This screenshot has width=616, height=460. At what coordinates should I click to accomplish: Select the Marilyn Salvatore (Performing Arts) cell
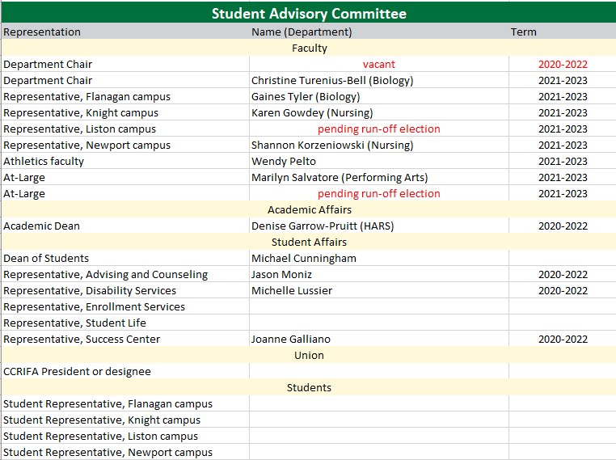(340, 178)
